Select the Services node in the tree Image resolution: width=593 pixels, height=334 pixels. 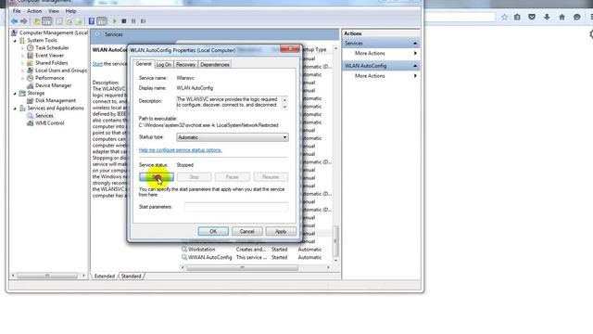point(44,116)
